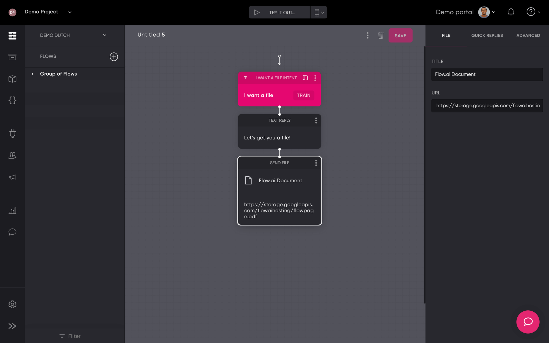Open the device selector dropdown next to Try it out
Viewport: 549px width, 343px height.
[x=319, y=12]
